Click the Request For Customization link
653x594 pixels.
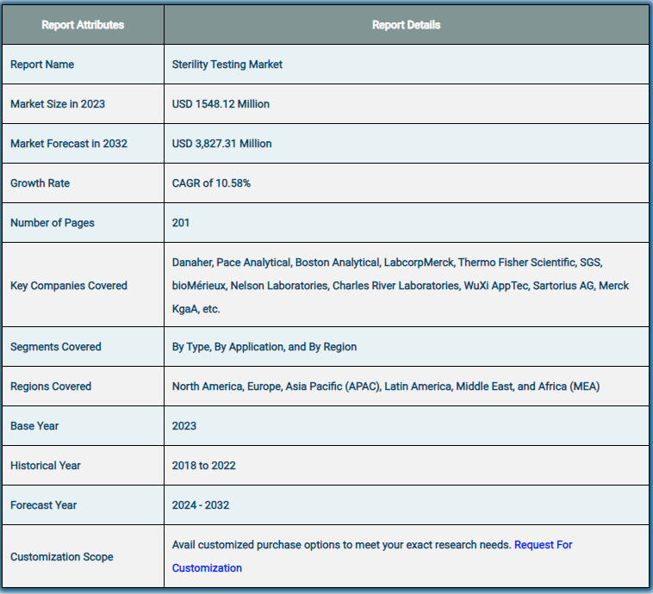coord(543,545)
